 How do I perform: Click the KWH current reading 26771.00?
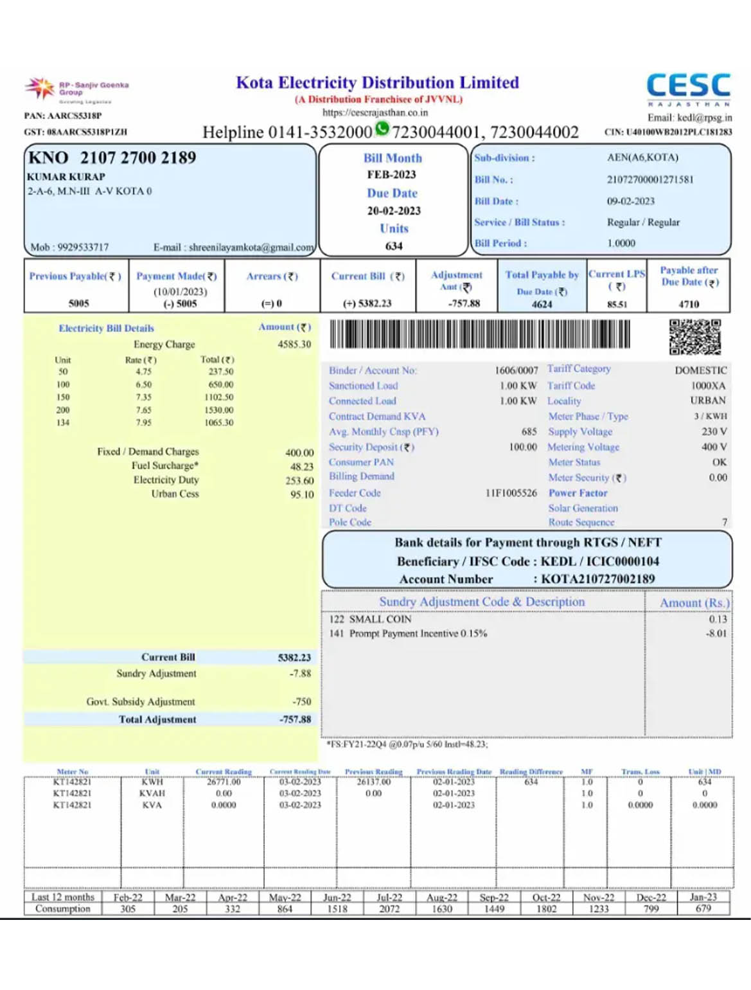tap(224, 782)
